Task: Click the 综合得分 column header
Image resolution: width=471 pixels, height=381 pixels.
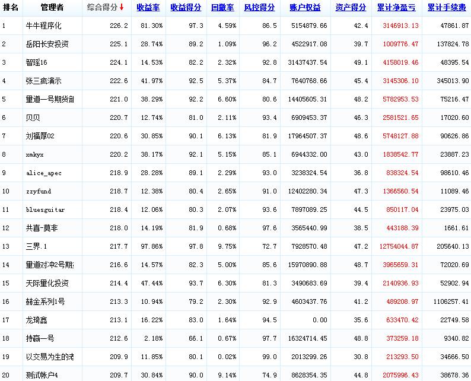Action: click(x=102, y=8)
